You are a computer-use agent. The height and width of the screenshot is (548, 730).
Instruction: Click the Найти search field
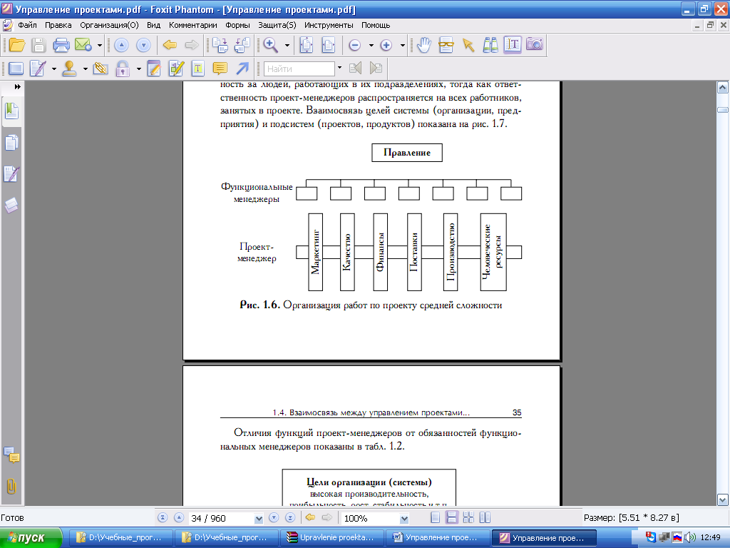299,69
